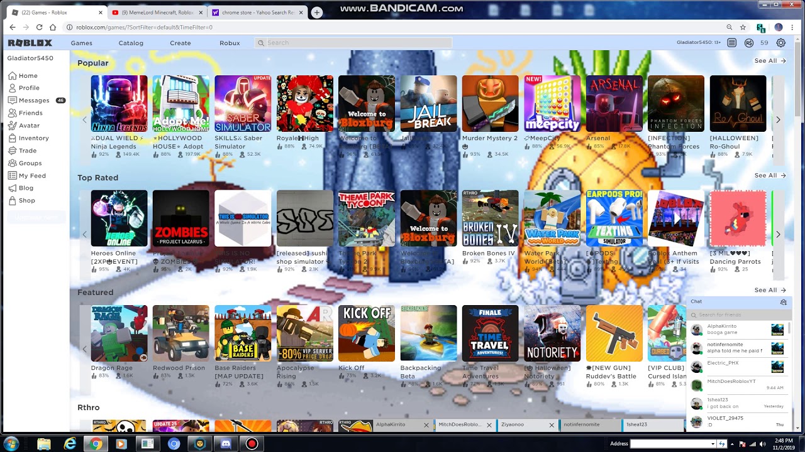This screenshot has height=452, width=805.
Task: Open chat settings gear icon
Action: click(x=783, y=302)
